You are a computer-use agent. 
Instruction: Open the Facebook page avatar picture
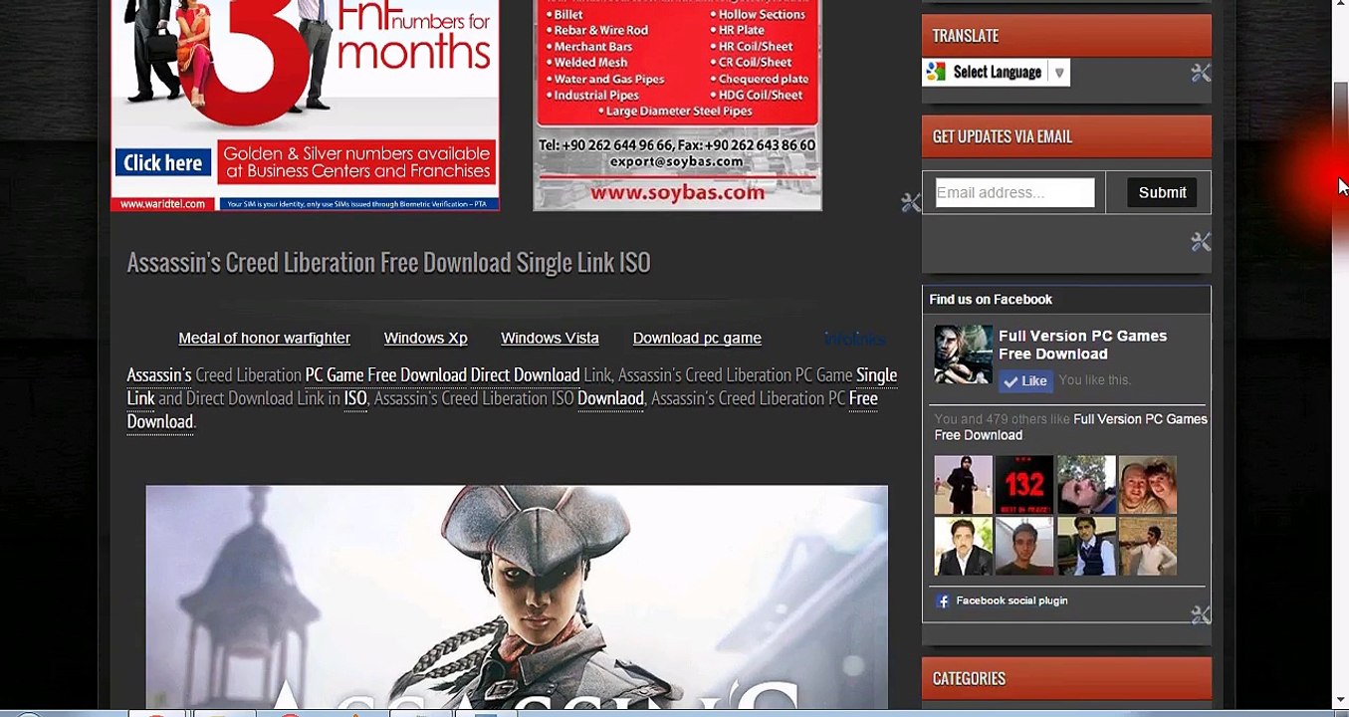point(963,355)
